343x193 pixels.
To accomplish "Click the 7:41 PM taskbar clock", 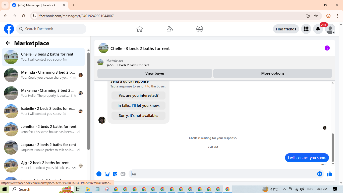I will click(322, 189).
